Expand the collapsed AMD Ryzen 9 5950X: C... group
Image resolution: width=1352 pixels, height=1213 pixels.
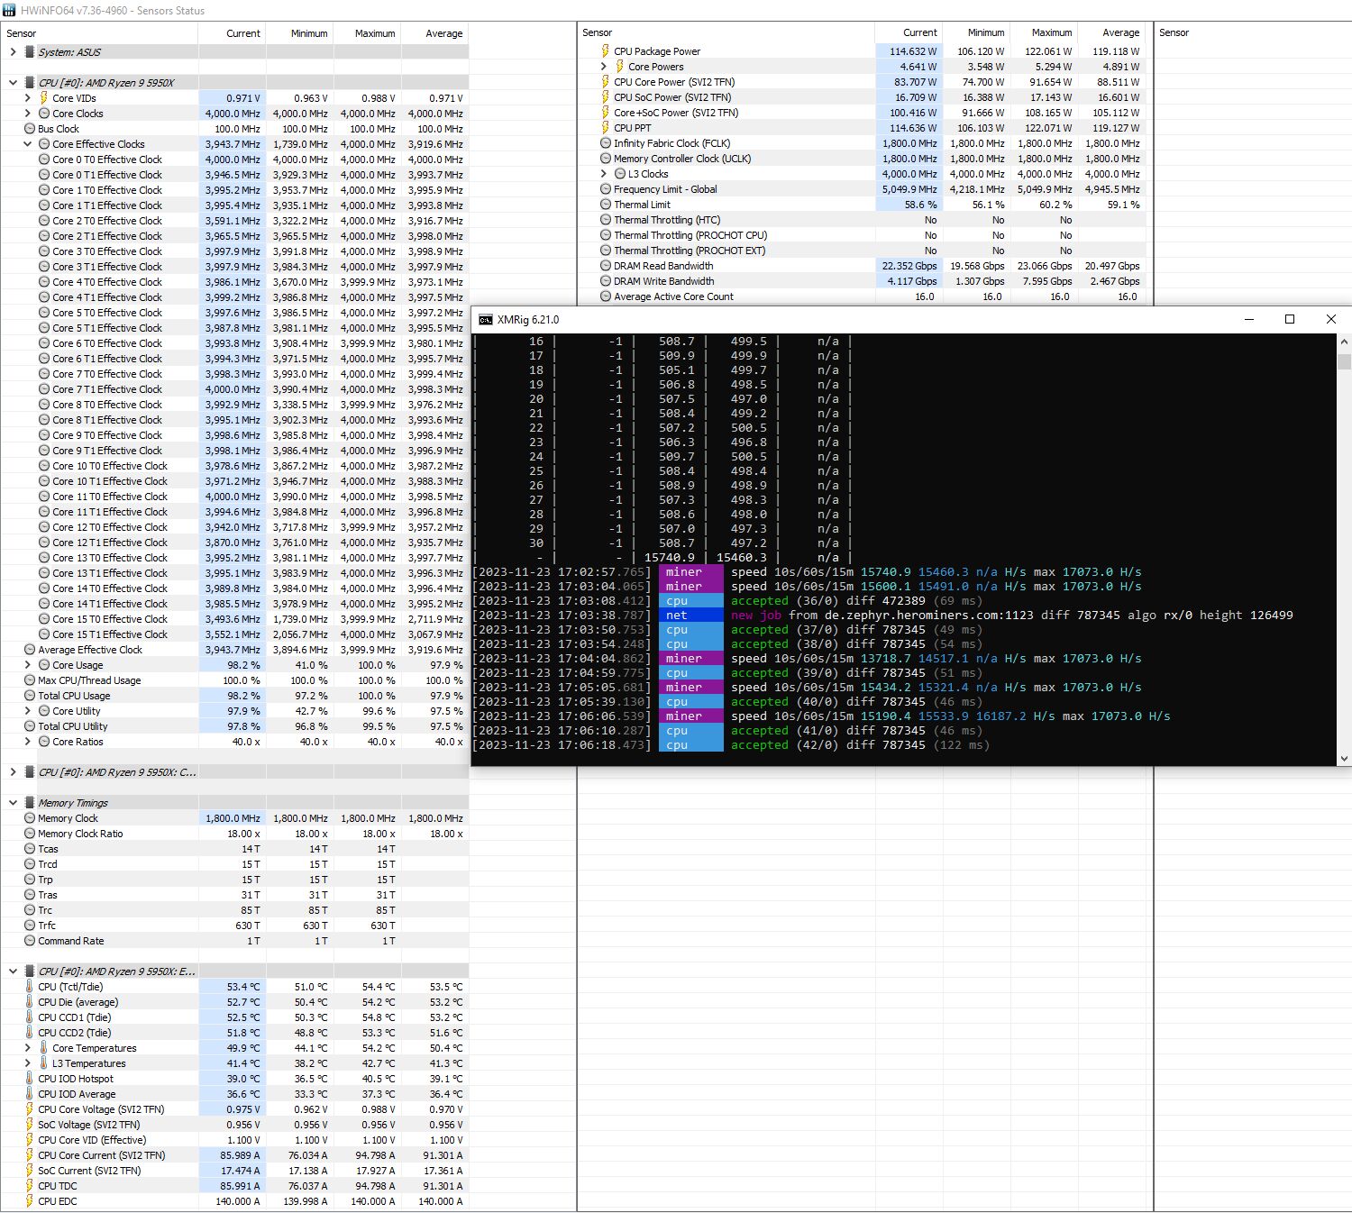point(13,772)
